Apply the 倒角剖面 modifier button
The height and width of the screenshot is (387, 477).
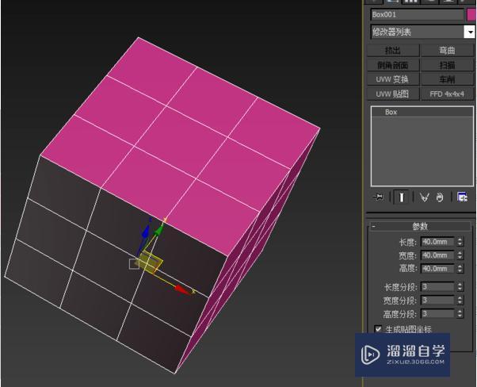click(393, 65)
